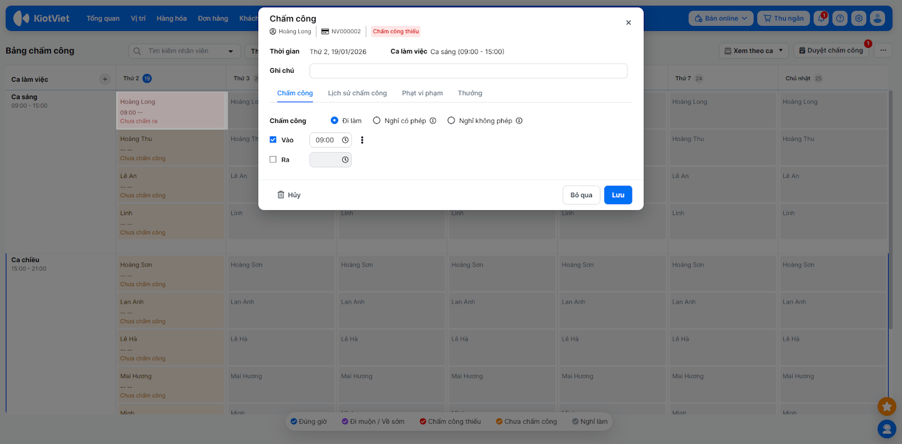Open the Vị trí menu
The image size is (902, 444).
tap(138, 19)
